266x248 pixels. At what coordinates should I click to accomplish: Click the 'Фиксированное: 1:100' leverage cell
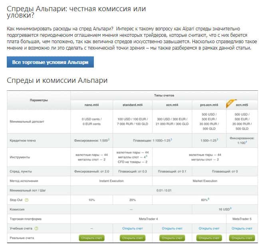(242, 141)
